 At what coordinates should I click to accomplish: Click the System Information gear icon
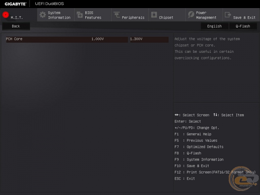coord(42,15)
